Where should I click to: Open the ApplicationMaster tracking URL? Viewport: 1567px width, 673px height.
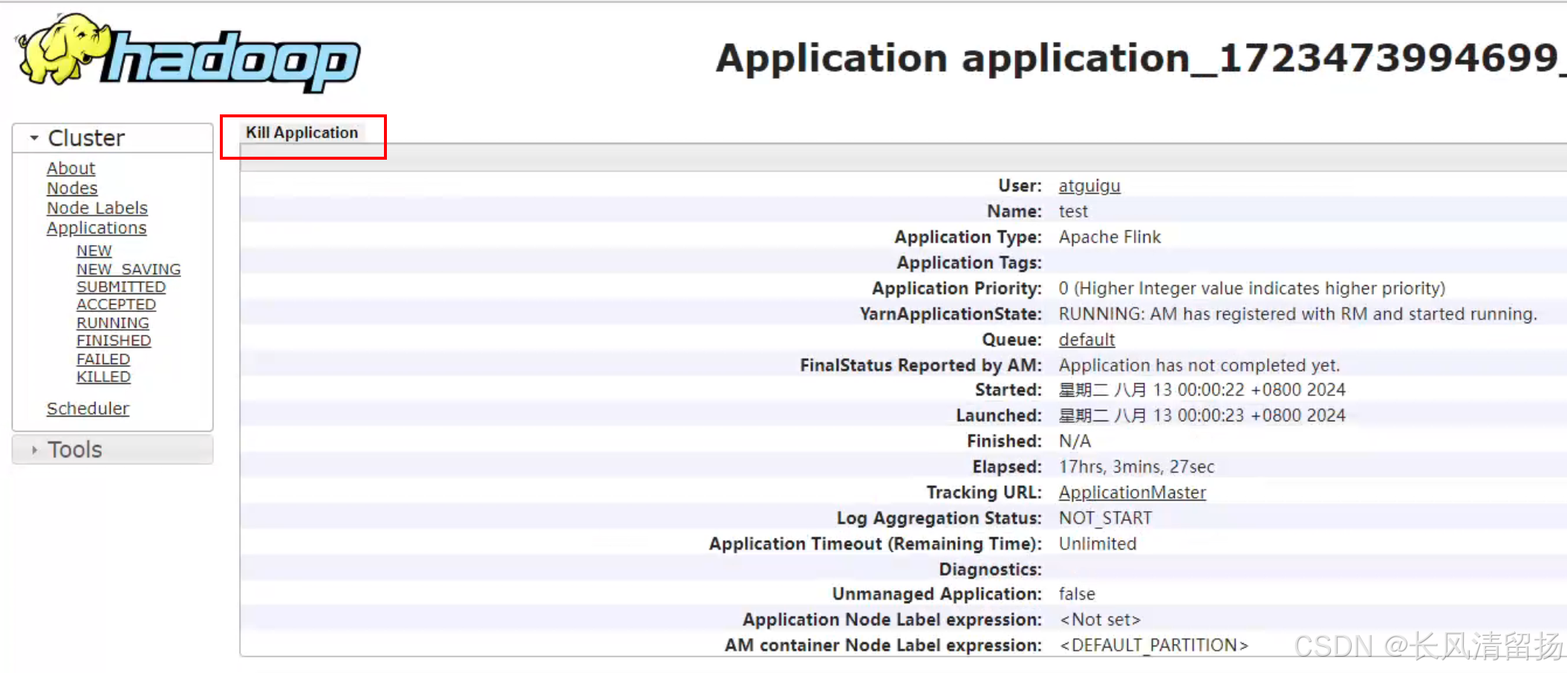pos(1133,493)
